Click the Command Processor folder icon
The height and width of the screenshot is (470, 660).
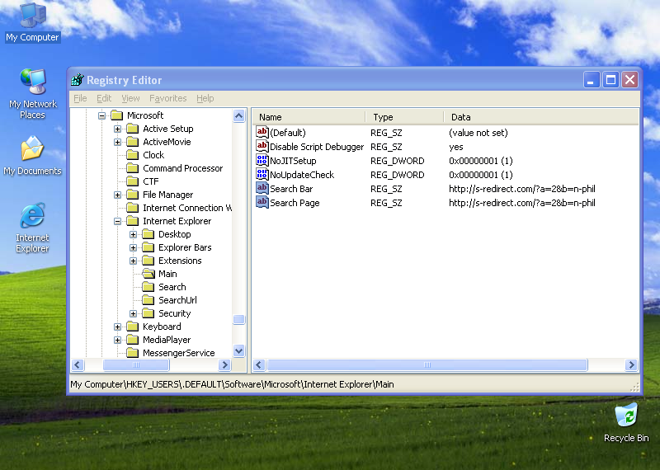[133, 168]
